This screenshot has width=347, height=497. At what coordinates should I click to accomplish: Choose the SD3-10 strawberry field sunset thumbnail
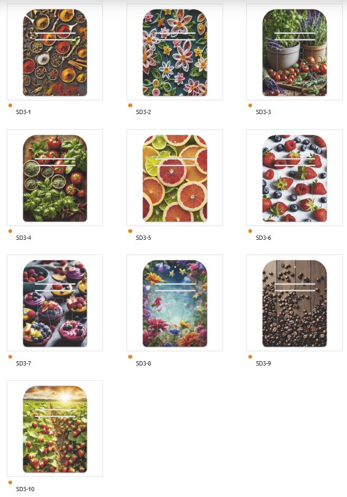tap(55, 429)
